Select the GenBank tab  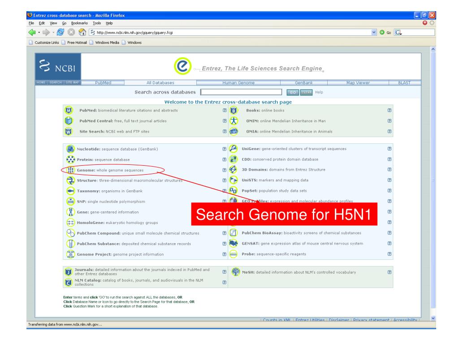304,83
